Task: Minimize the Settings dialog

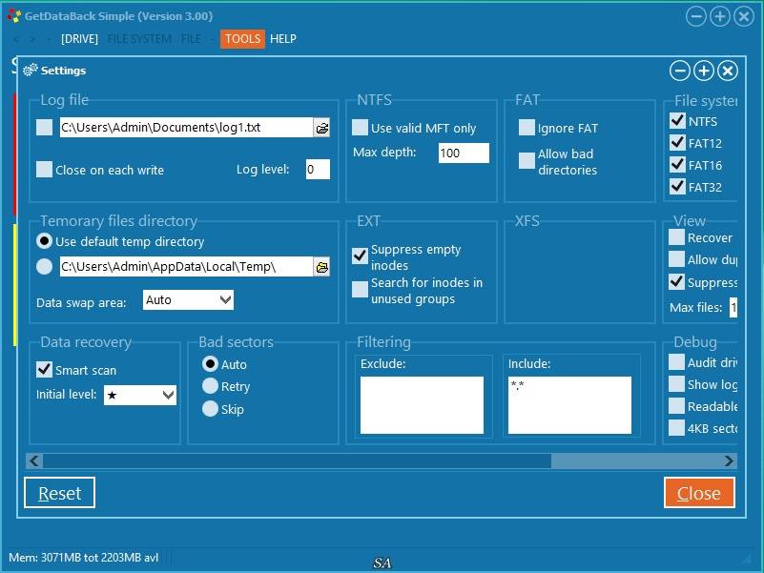Action: 680,71
